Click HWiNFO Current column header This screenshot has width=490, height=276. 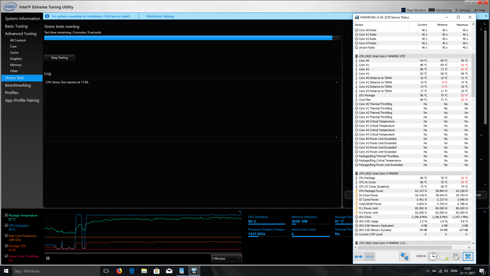click(419, 25)
